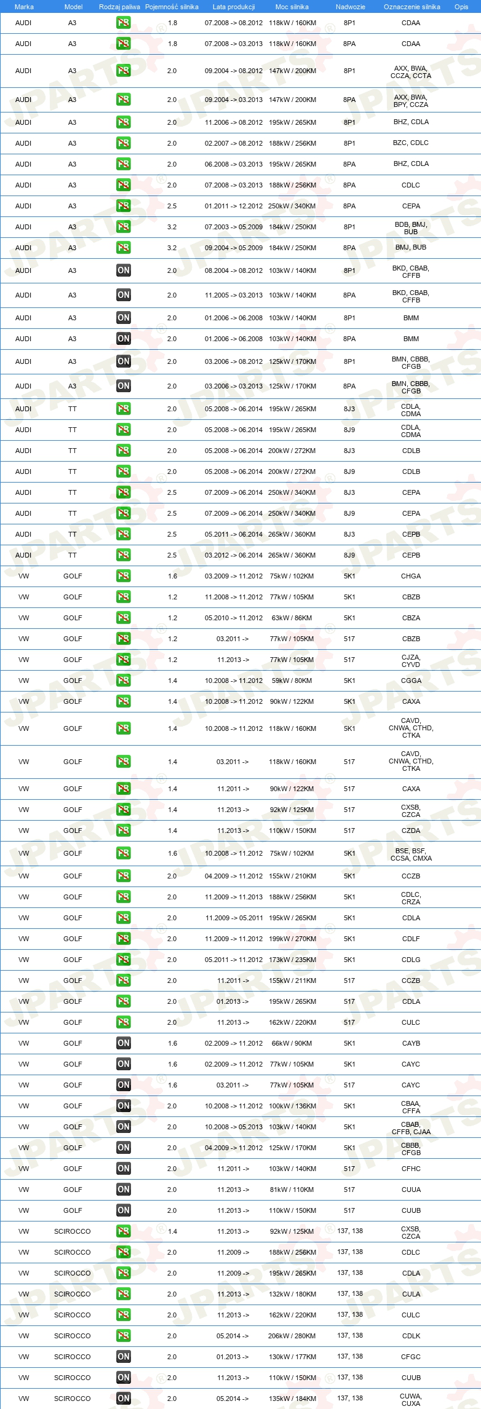Click ON diesel icon for Scirocco CUWA, CUXA
This screenshot has height=1409, width=481.
pyautogui.click(x=124, y=1399)
